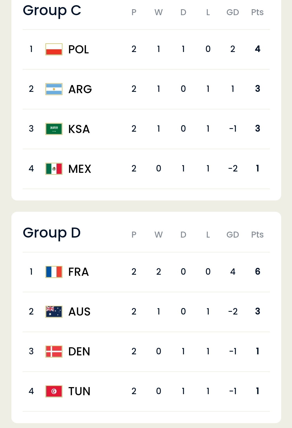Image resolution: width=292 pixels, height=428 pixels.
Task: Tap the Denmark flag icon
Action: click(x=54, y=351)
